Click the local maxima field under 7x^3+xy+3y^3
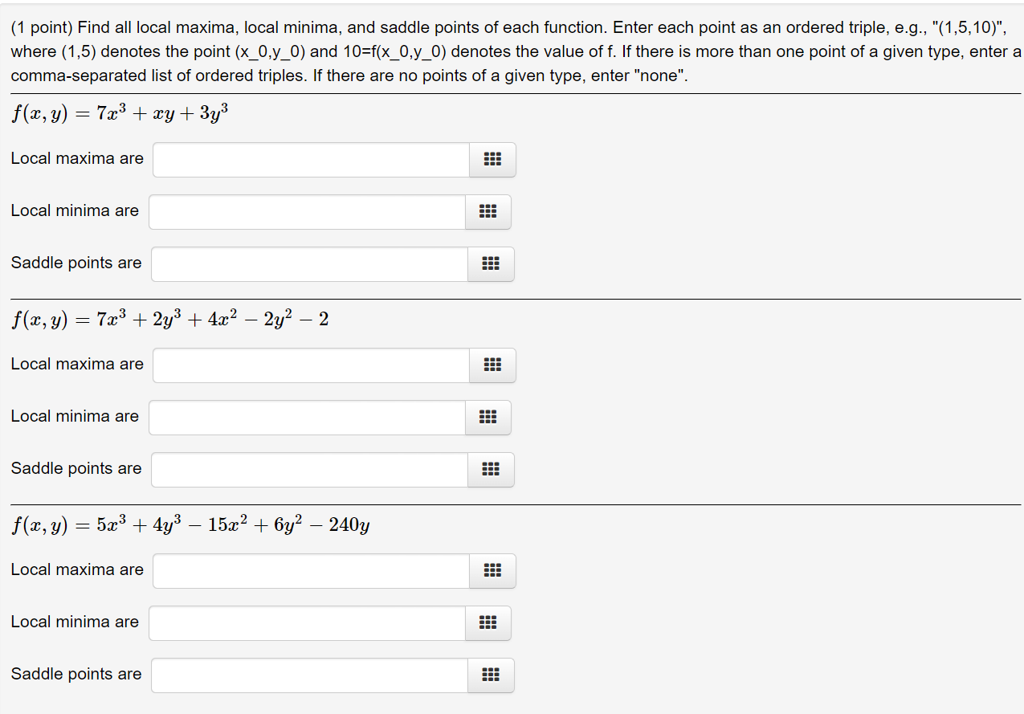 click(309, 159)
